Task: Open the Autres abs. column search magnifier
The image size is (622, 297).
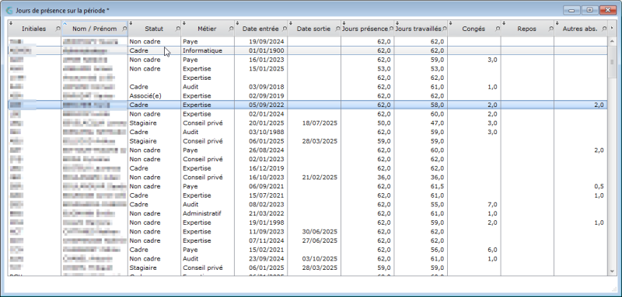Action: [604, 29]
